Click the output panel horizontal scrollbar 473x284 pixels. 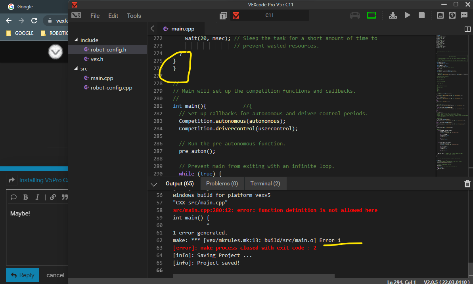click(254, 276)
